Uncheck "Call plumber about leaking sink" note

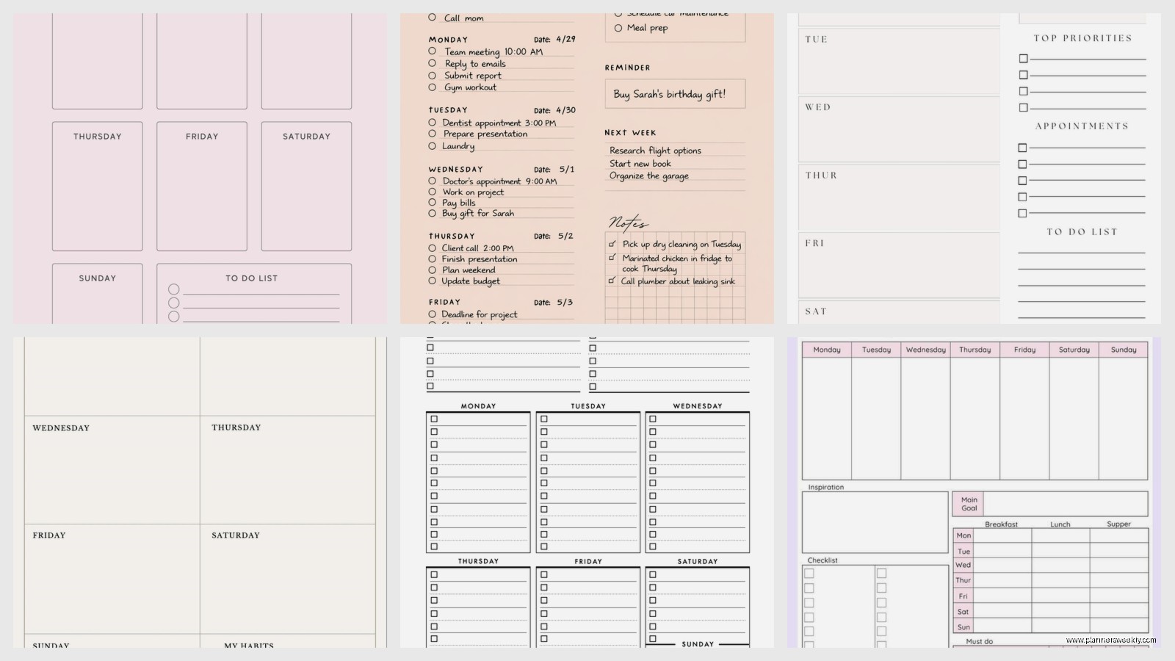[x=612, y=281]
